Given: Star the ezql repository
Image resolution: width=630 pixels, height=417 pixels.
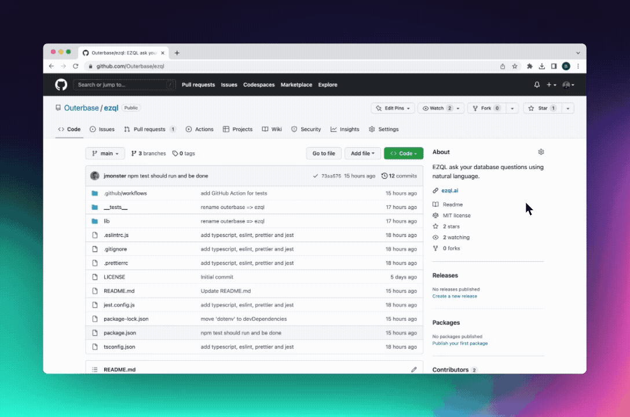Looking at the screenshot, I should coord(543,108).
